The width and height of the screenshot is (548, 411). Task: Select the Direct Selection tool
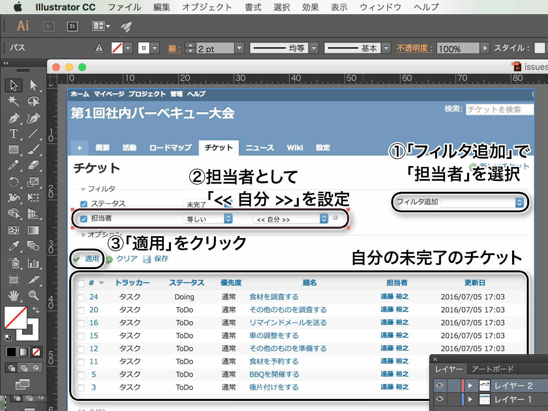point(33,85)
